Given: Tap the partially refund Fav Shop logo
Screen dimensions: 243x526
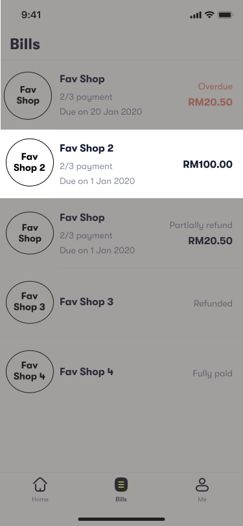Looking at the screenshot, I should [30, 233].
